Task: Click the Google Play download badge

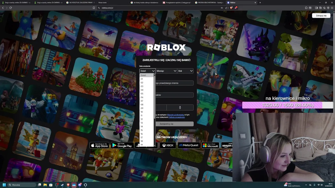Action: (x=122, y=145)
